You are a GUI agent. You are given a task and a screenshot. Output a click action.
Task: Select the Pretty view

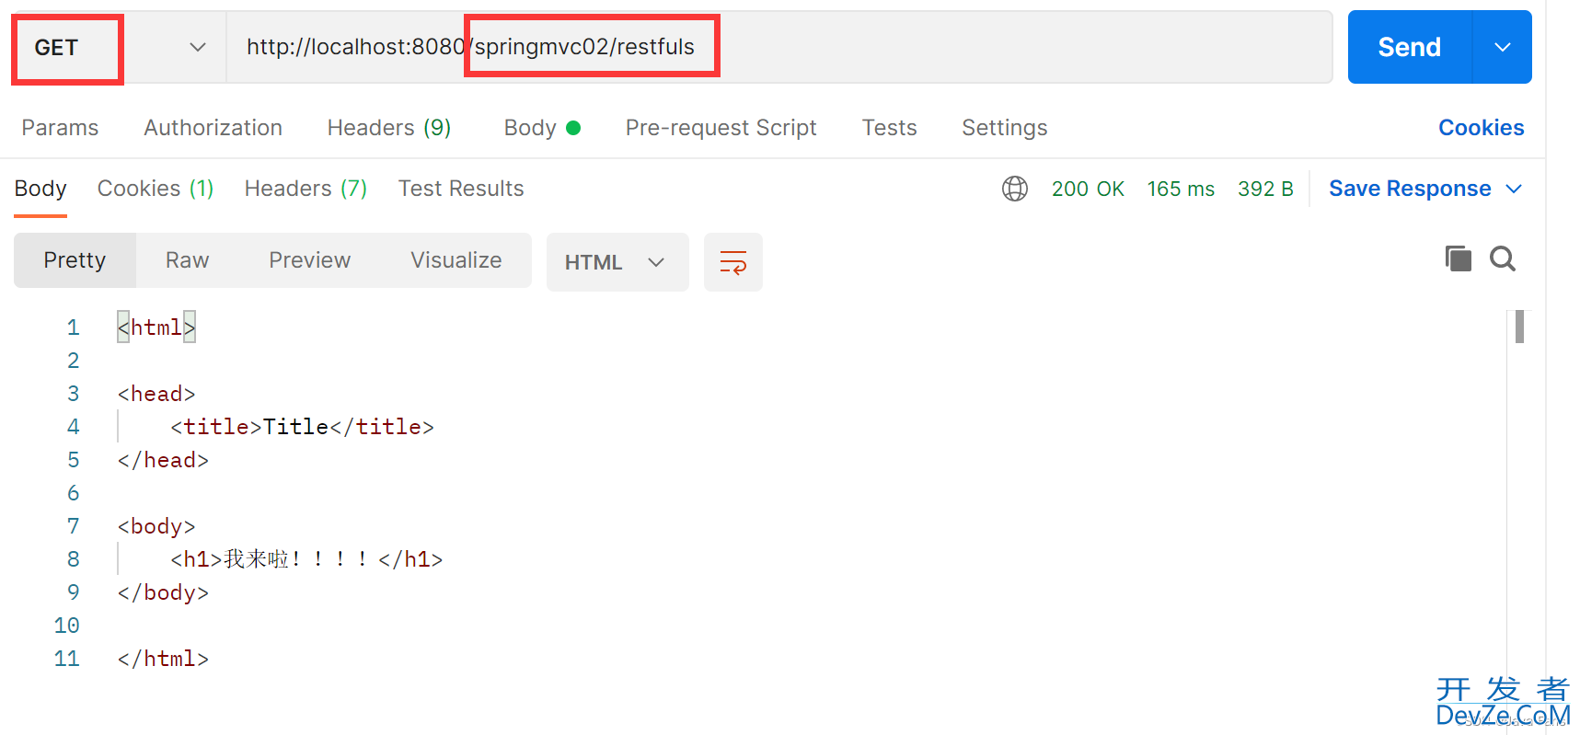(75, 260)
